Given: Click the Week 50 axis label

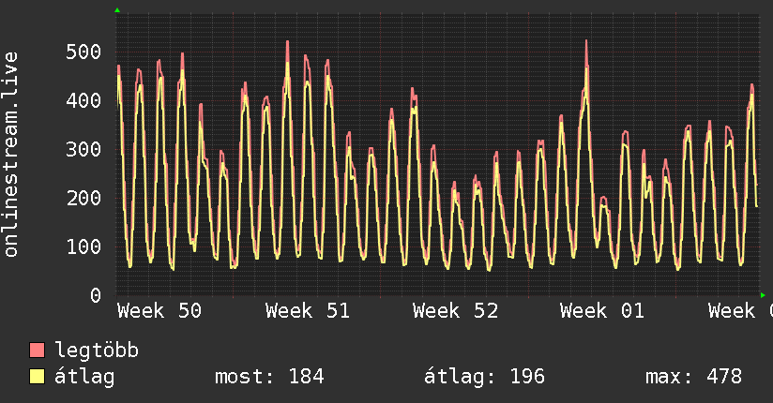Looking at the screenshot, I should pos(159,311).
